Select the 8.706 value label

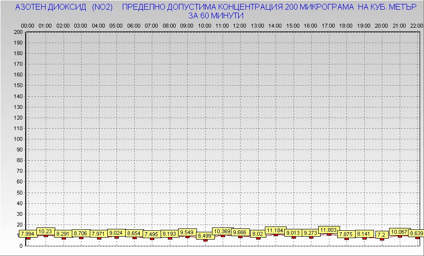81,233
